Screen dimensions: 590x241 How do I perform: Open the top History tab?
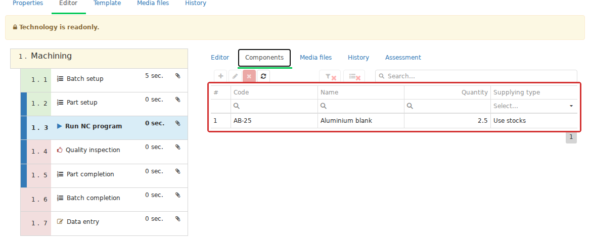point(196,3)
